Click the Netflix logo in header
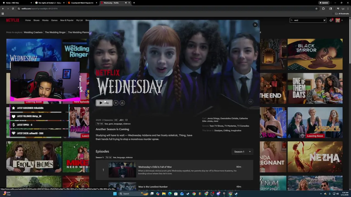 click(x=13, y=20)
